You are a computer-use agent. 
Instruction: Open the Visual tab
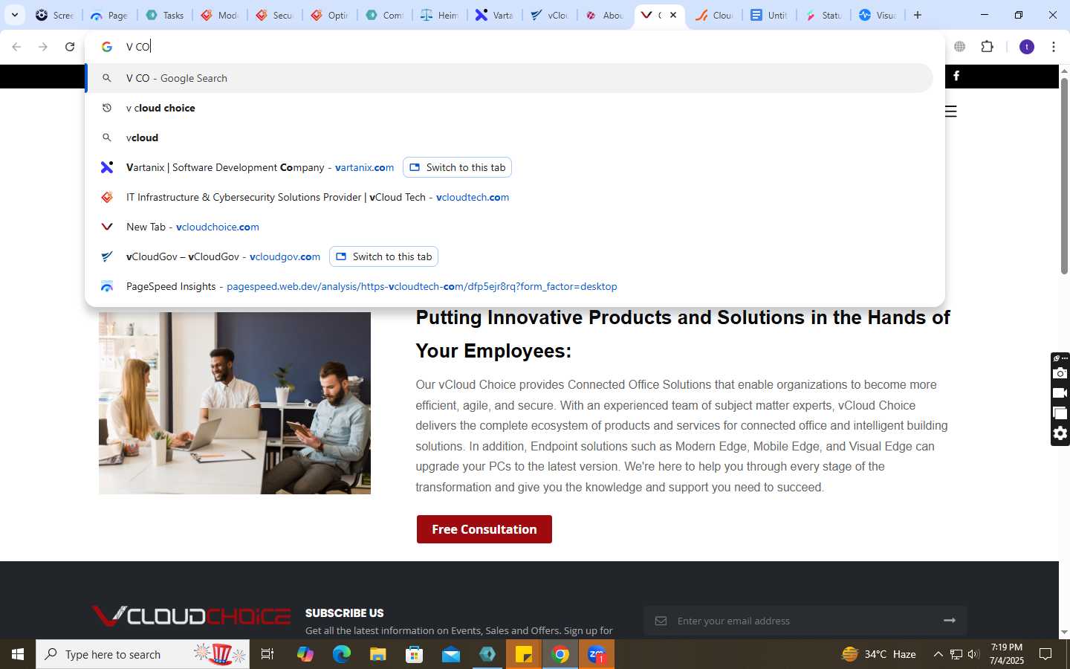(878, 15)
